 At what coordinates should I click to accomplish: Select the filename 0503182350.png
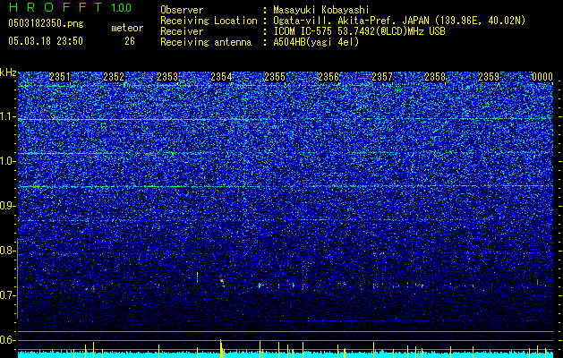pos(46,24)
